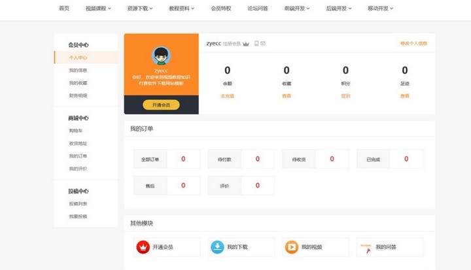Open 会员特权 in the top navigation
This screenshot has height=270, width=471.
coord(221,8)
